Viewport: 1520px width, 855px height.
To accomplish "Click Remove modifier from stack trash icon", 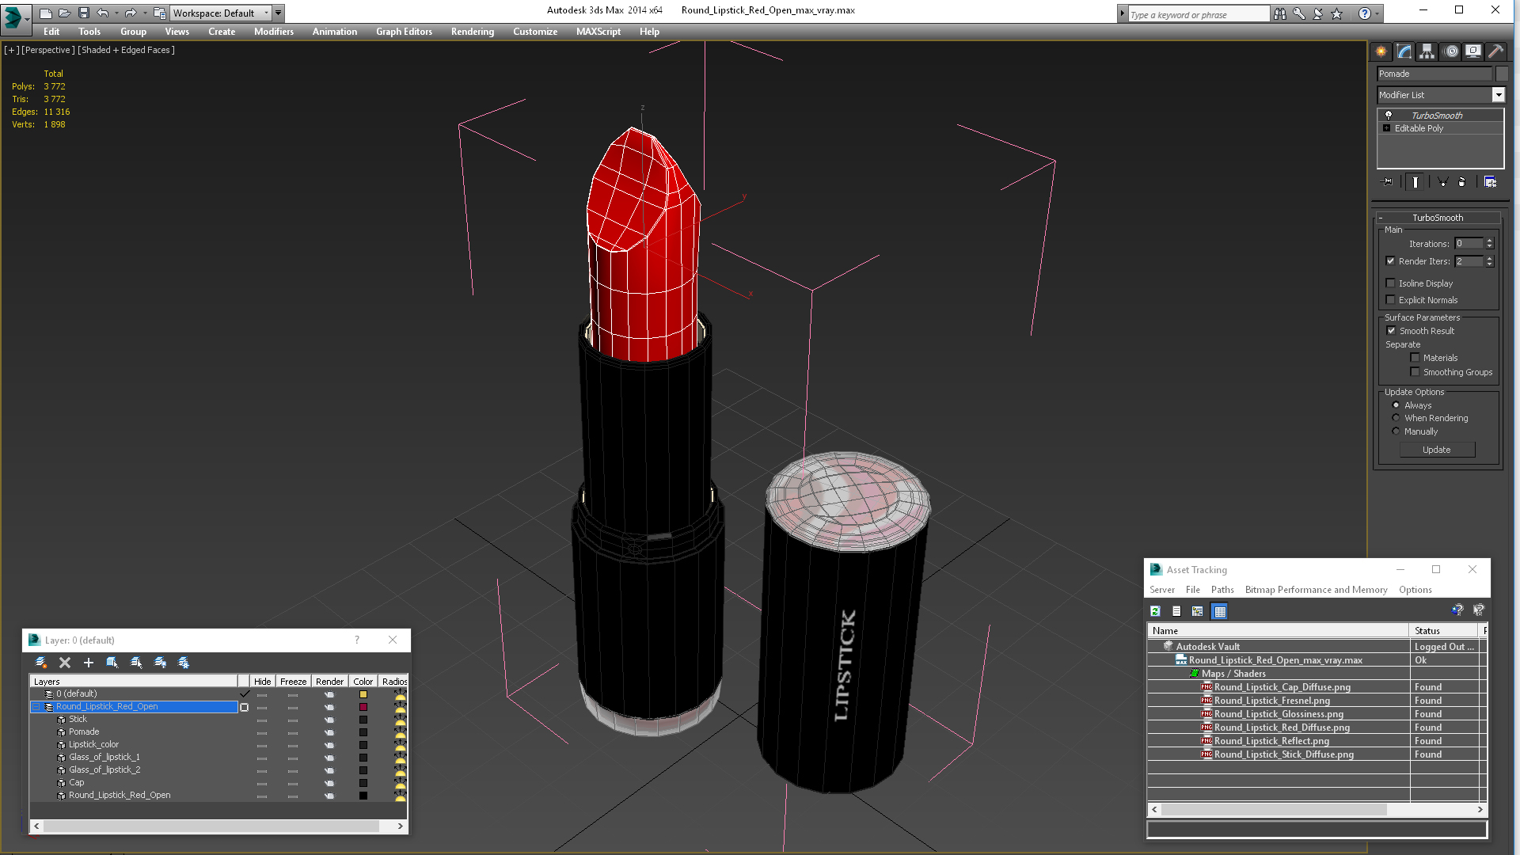I will pos(1461,182).
